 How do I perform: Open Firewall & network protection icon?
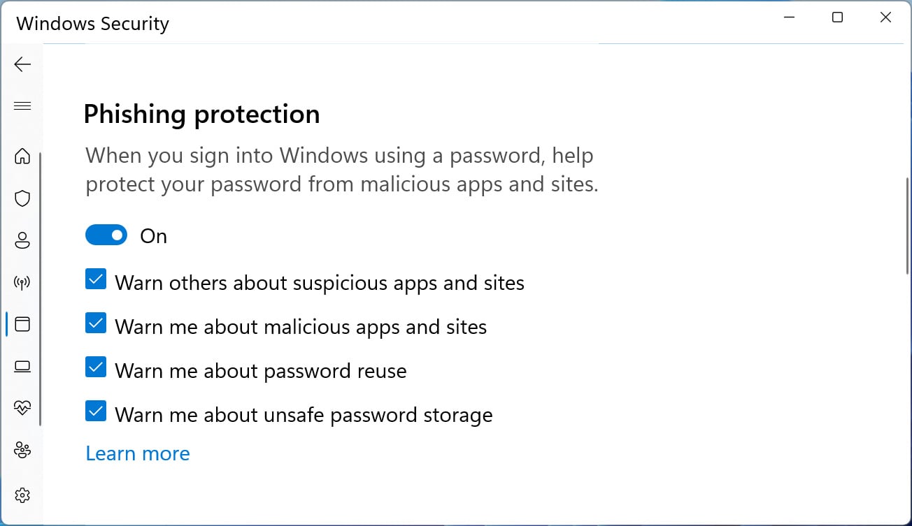point(22,283)
